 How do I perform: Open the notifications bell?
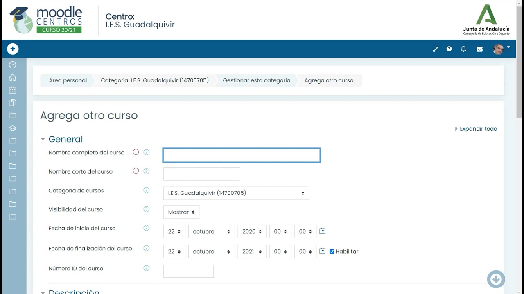pos(463,49)
